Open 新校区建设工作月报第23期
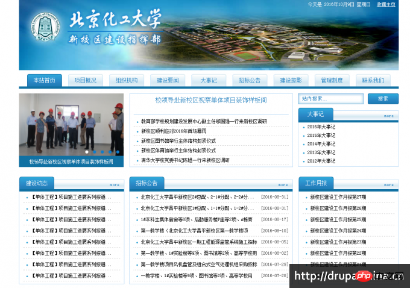The width and height of the screenshot is (410, 288). (x=338, y=242)
